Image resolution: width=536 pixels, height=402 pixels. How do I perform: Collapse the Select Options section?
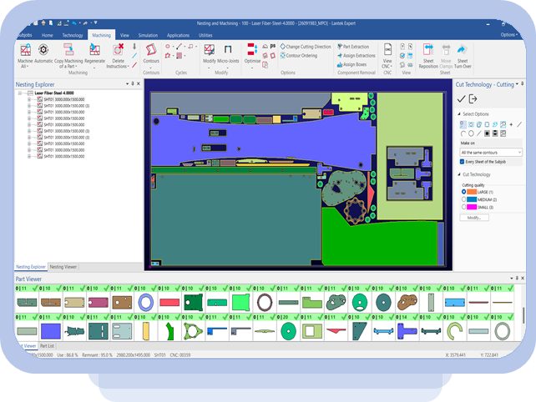point(459,114)
